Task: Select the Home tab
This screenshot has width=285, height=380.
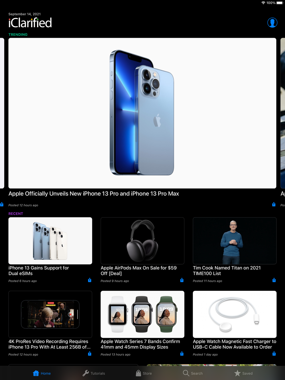Action: [42, 373]
